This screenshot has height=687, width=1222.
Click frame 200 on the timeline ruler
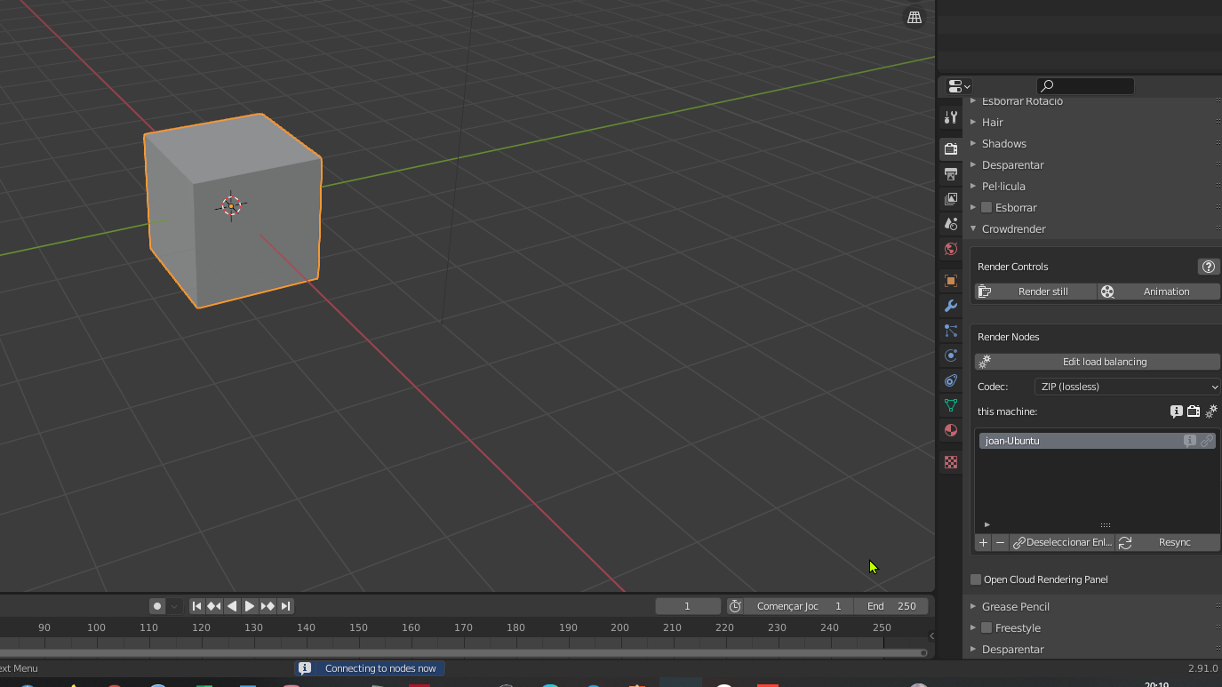(x=619, y=627)
